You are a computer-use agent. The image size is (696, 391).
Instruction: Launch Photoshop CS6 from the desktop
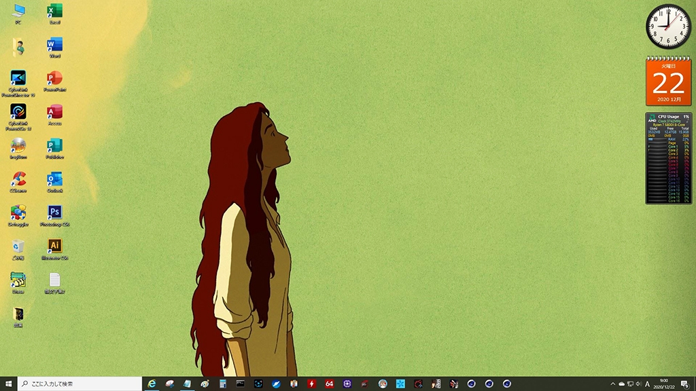coord(54,213)
